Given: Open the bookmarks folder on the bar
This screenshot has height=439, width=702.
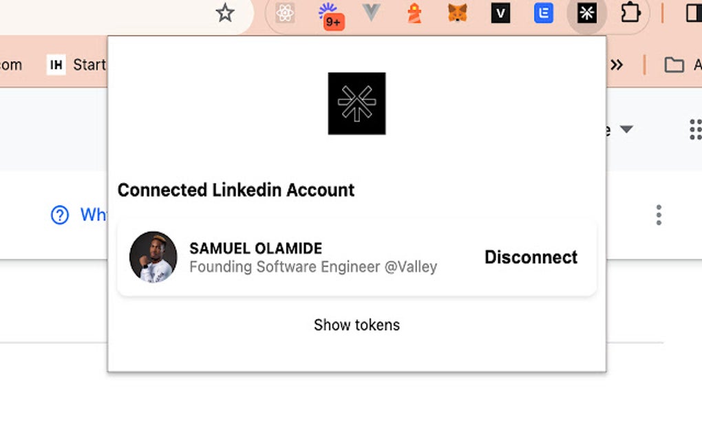Looking at the screenshot, I should (x=674, y=65).
